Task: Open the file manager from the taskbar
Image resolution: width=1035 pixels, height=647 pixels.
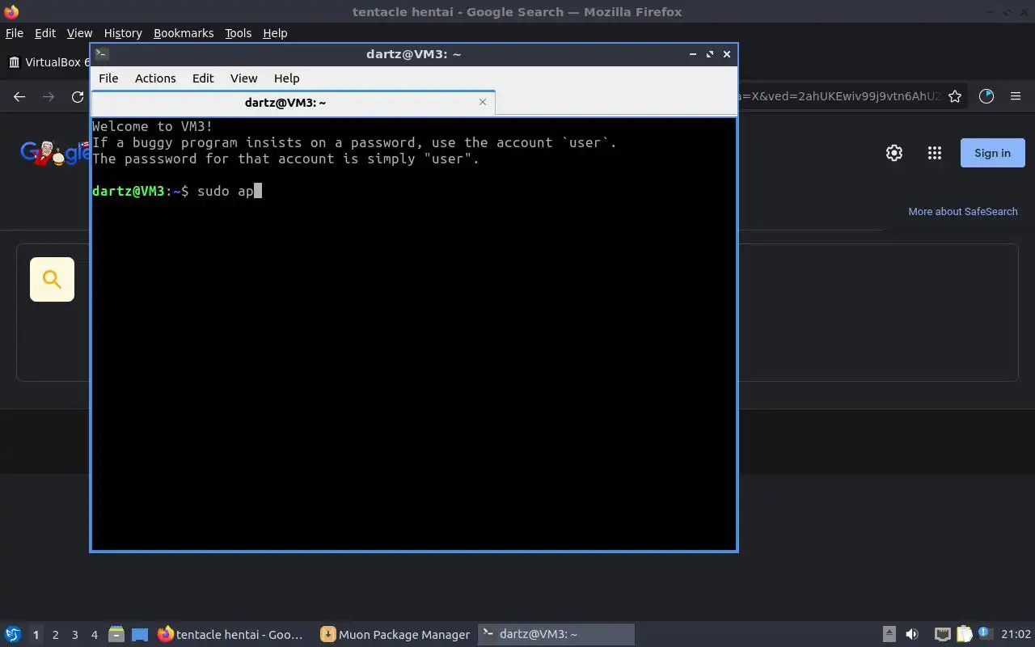Action: point(116,635)
